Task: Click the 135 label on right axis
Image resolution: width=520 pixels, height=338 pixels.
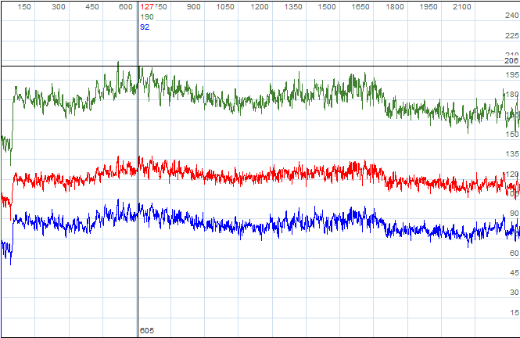Action: [x=511, y=154]
